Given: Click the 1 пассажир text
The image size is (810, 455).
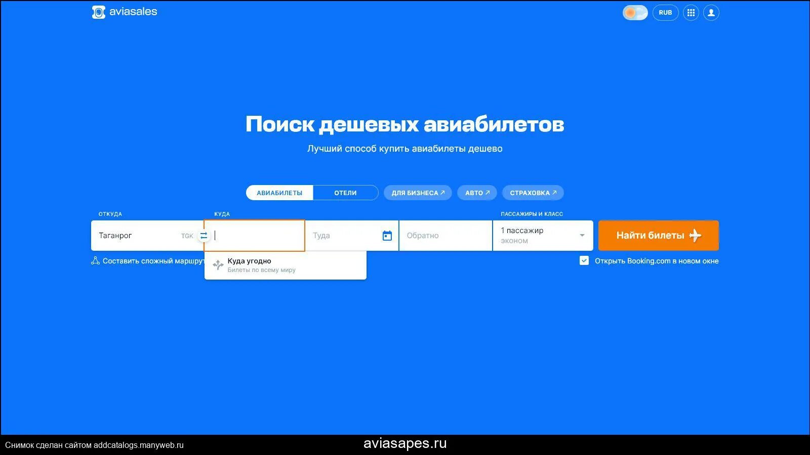Looking at the screenshot, I should [x=522, y=231].
